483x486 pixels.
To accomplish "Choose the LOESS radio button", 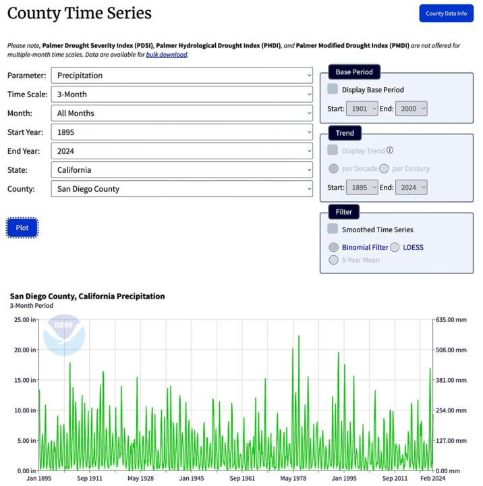I will pos(395,247).
